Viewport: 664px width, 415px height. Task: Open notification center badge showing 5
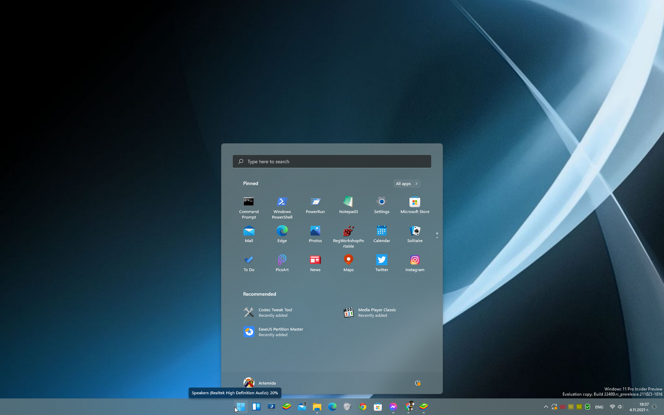point(655,407)
